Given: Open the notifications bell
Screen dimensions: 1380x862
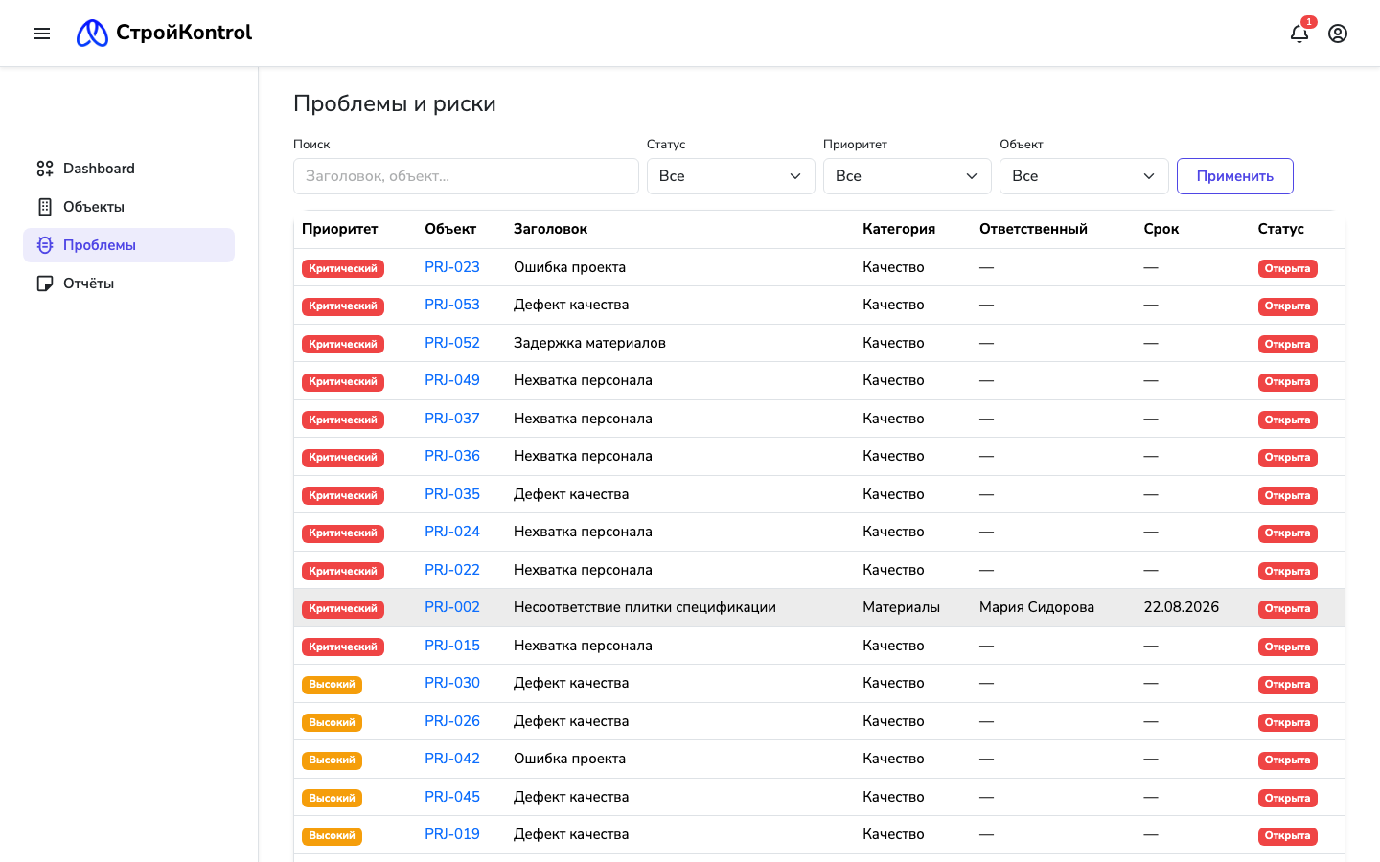Looking at the screenshot, I should (1299, 34).
